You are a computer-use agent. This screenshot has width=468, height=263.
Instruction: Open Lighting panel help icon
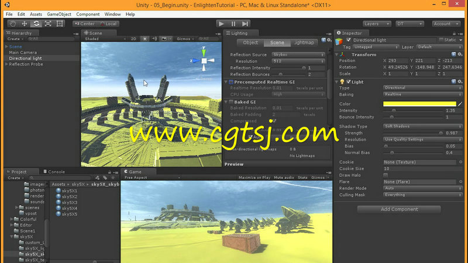pyautogui.click(x=324, y=40)
